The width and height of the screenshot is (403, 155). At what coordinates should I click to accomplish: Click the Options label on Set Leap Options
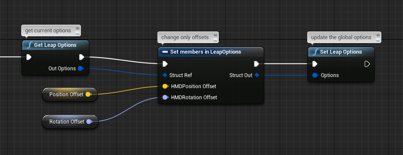[x=330, y=75]
